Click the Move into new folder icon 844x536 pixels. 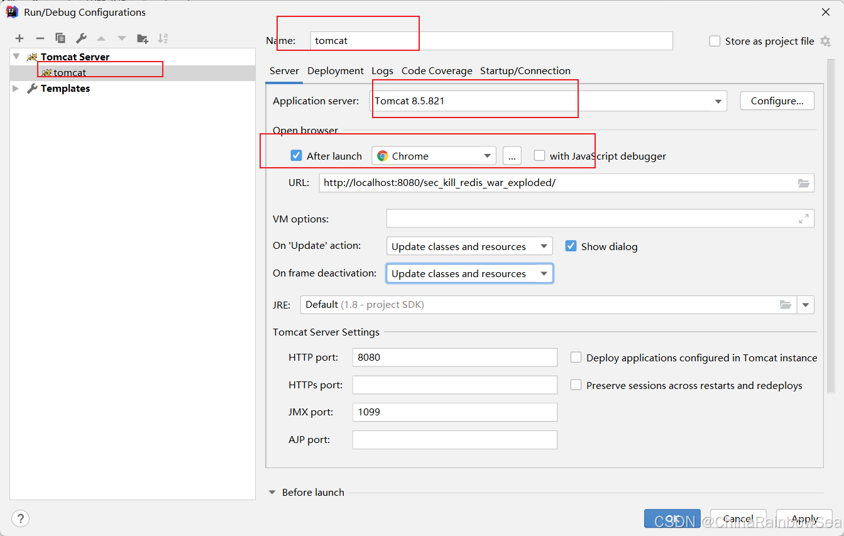[x=143, y=38]
